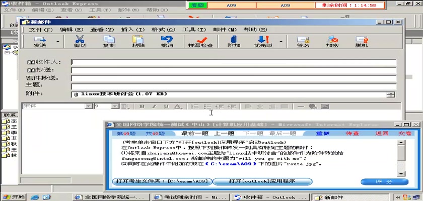Click the Undo (撤消) toolbar icon

point(167,42)
